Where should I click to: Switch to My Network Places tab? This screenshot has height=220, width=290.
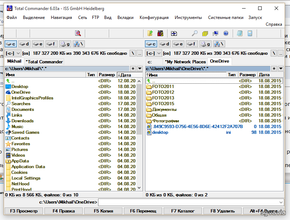[185, 62]
